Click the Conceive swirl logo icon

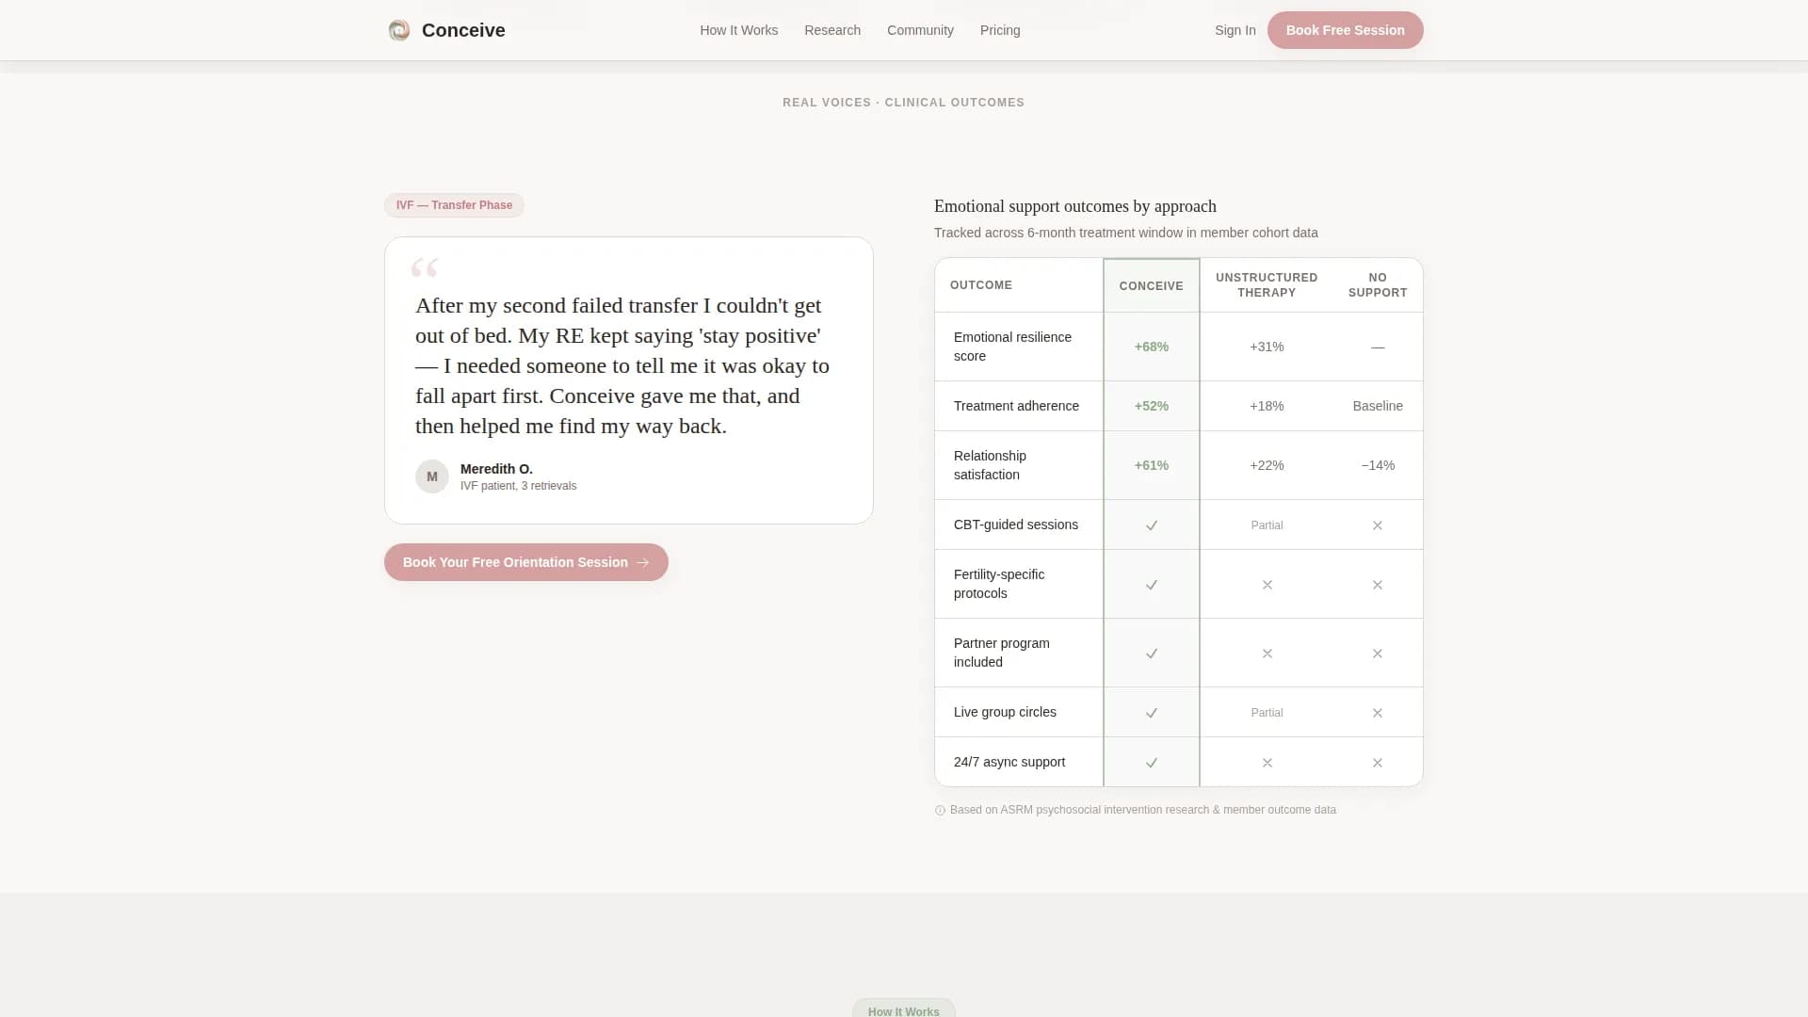pos(399,30)
